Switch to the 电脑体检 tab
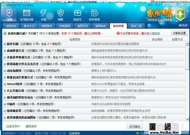The image size is (190, 135). click(11, 26)
